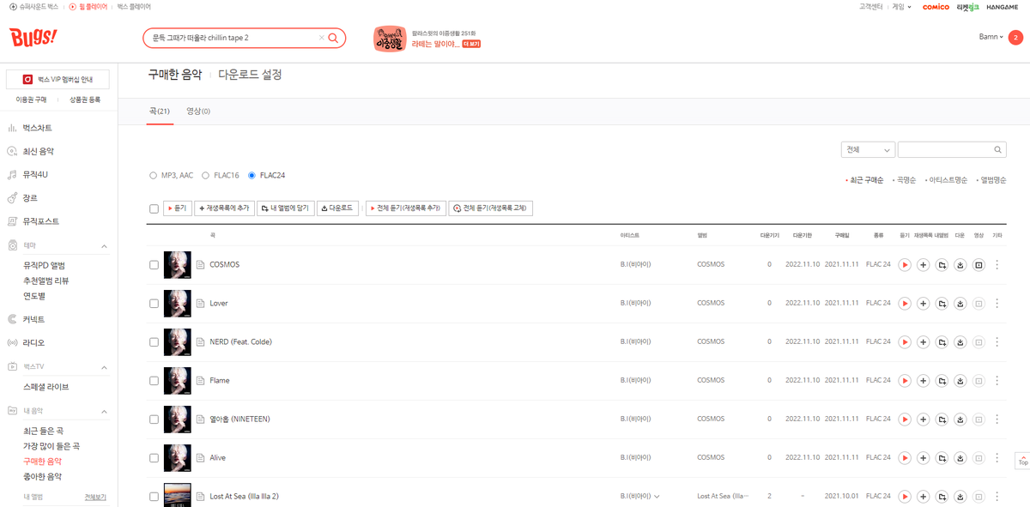Open the 게임 dropdown in top bar
Image resolution: width=1030 pixels, height=507 pixels.
[901, 7]
